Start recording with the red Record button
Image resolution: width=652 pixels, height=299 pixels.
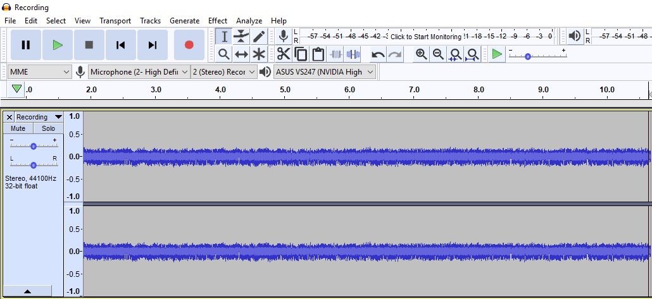(189, 45)
